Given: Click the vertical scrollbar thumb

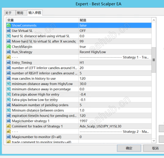Looking at the screenshot, I should (154, 60).
